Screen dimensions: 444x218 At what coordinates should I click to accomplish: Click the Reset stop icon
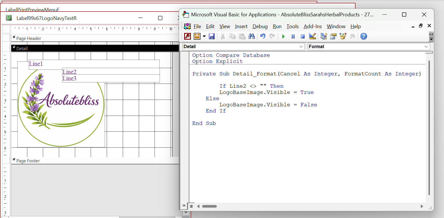click(303, 36)
